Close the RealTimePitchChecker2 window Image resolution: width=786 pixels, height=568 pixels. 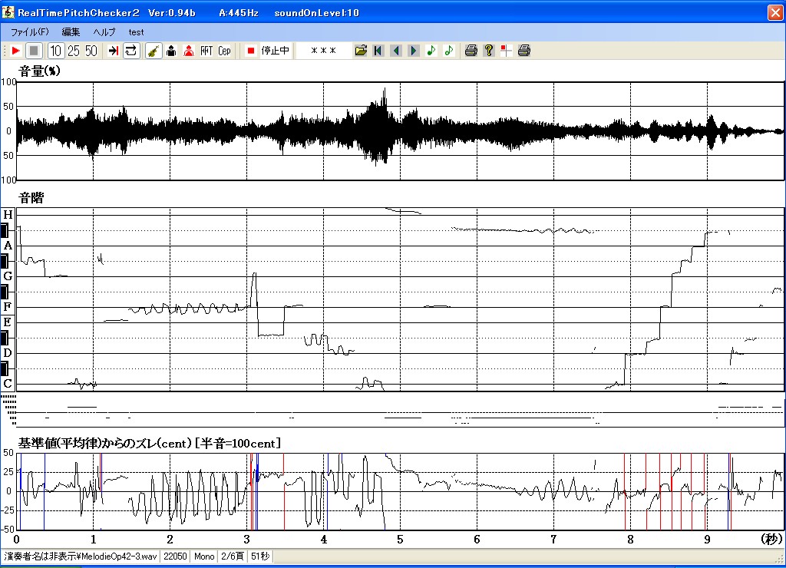pos(775,12)
